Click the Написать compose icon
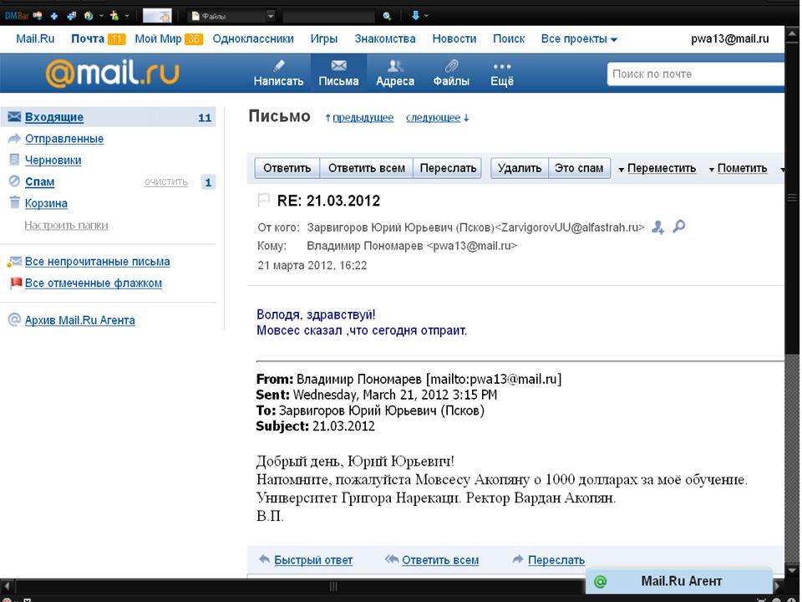 (x=279, y=65)
